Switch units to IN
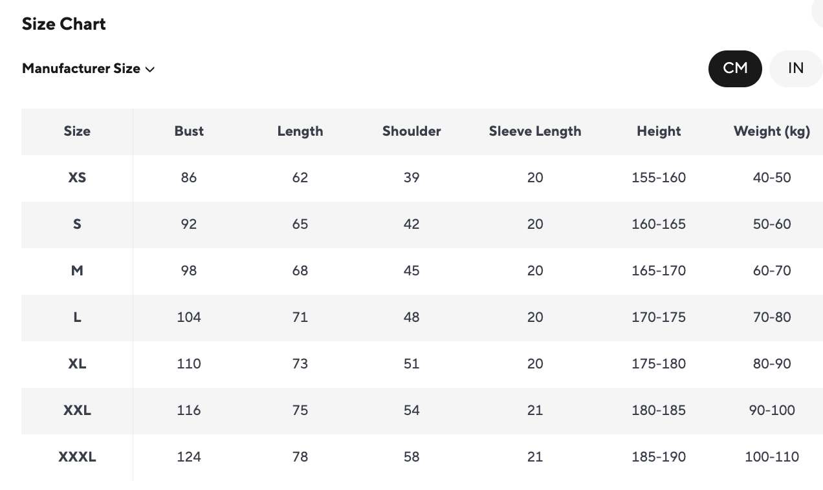The width and height of the screenshot is (823, 490). [x=795, y=69]
